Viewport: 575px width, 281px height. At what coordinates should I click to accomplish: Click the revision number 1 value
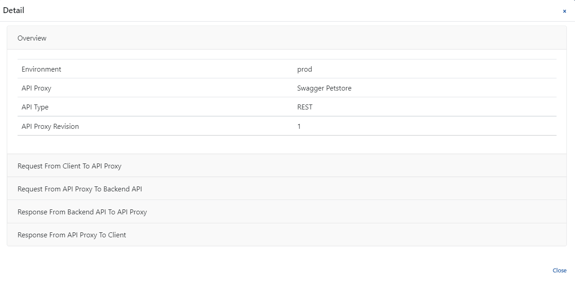pyautogui.click(x=299, y=126)
